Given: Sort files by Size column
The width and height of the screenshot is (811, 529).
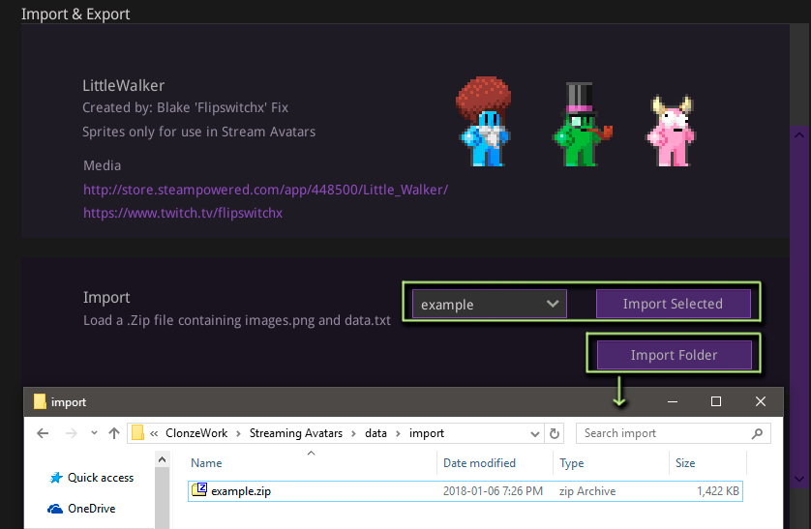Looking at the screenshot, I should pos(685,463).
